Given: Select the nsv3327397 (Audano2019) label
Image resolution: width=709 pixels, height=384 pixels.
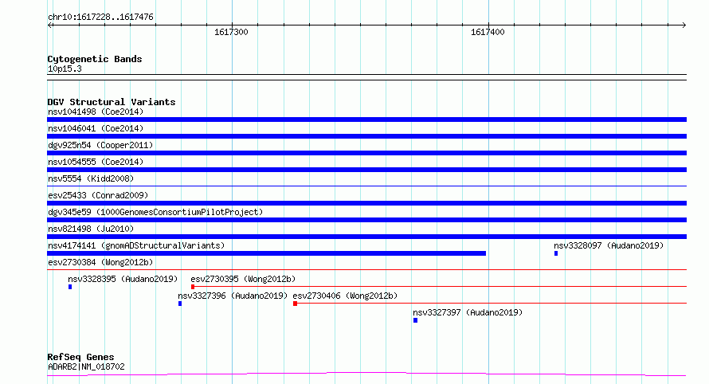Looking at the screenshot, I should pos(468,312).
